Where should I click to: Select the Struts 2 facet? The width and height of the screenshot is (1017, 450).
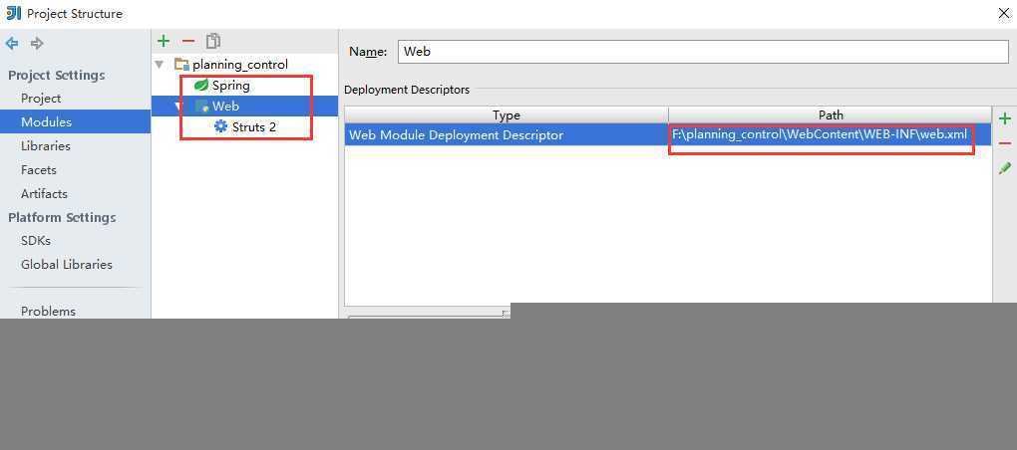click(x=253, y=126)
